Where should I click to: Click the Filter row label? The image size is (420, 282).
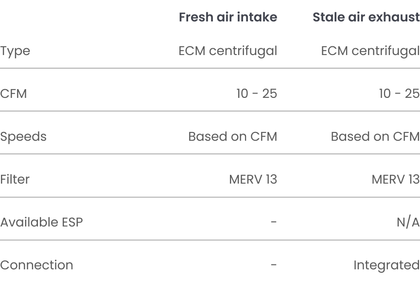pos(15,179)
